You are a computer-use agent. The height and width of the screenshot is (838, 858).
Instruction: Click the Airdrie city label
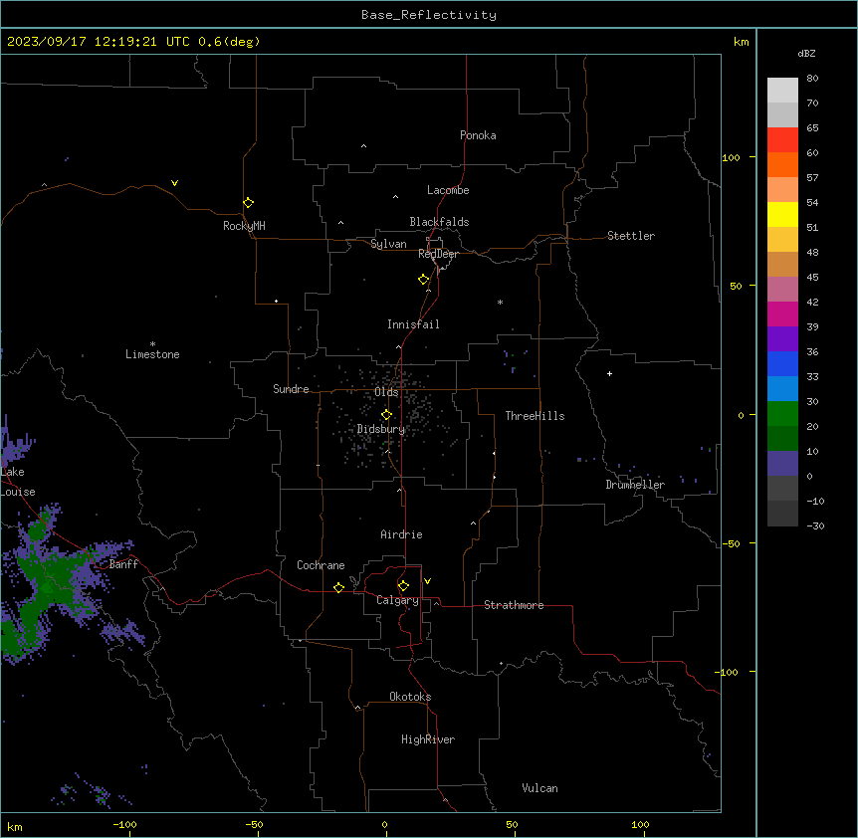coord(401,534)
